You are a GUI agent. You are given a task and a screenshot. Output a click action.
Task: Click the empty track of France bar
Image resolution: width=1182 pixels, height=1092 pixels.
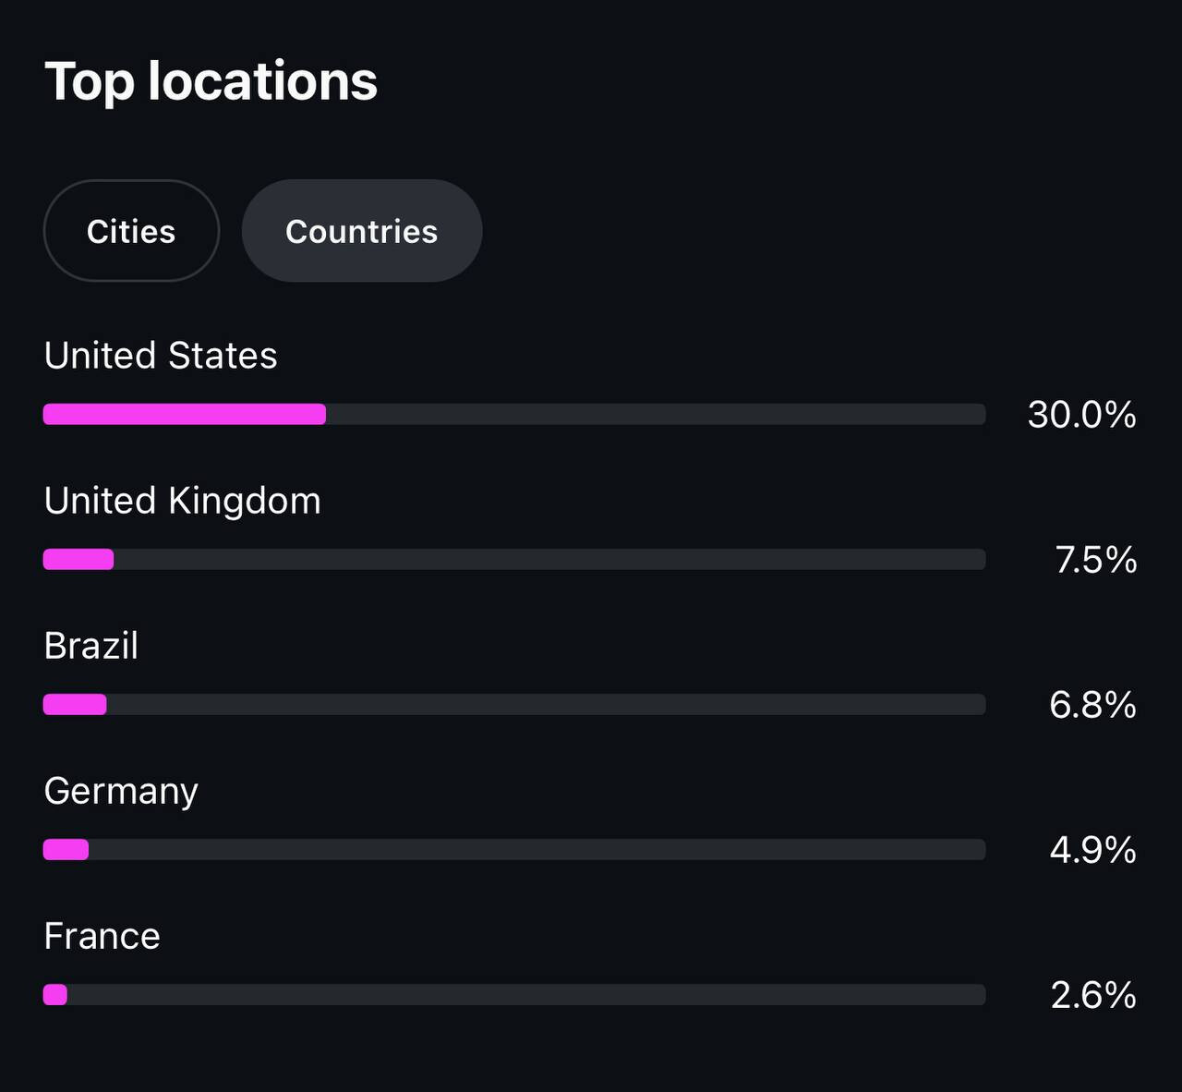[x=526, y=994]
